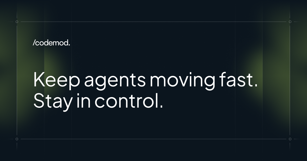
Task: Select the top-right corner circle marker
Action: (x=290, y=22)
